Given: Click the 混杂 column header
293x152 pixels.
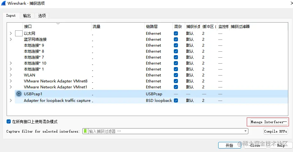Looking at the screenshot, I should pyautogui.click(x=179, y=26).
